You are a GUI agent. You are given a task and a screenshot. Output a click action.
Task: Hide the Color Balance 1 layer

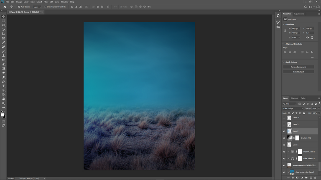pos(284,159)
